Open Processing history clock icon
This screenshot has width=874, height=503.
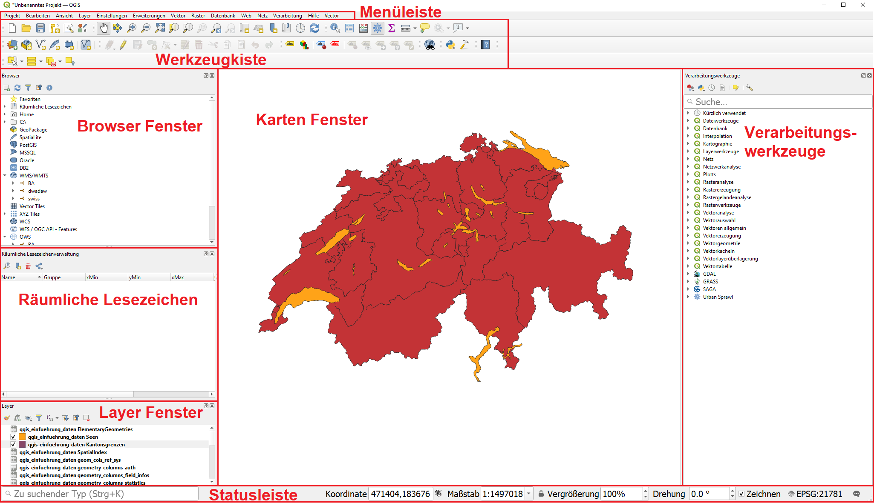[711, 88]
